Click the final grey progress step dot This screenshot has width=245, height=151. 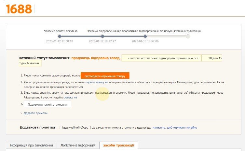(x=188, y=36)
